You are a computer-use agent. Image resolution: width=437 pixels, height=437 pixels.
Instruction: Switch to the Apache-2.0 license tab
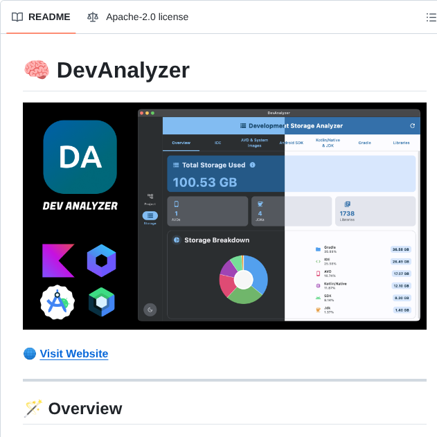coord(138,17)
